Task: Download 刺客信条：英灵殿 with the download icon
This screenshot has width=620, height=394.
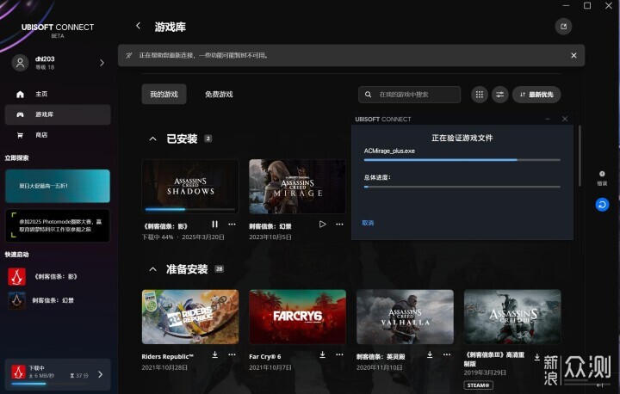Action: click(x=430, y=355)
